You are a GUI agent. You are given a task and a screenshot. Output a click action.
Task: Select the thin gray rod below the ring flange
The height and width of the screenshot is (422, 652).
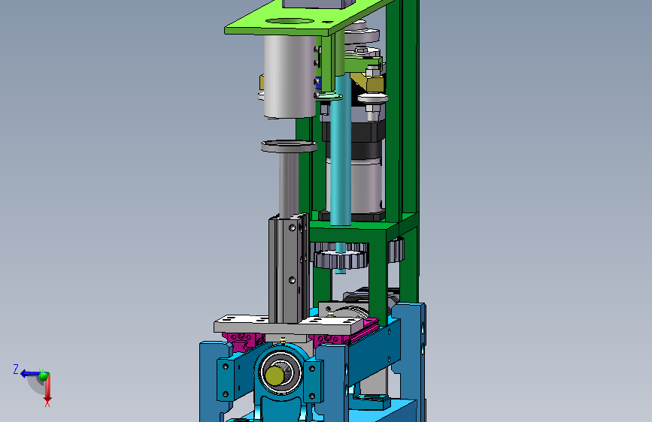[x=289, y=184]
